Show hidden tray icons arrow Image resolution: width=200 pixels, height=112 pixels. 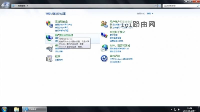coord(171,109)
